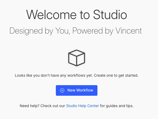Click the for guides and tips text
This screenshot has height=119, width=158.
(x=117, y=106)
